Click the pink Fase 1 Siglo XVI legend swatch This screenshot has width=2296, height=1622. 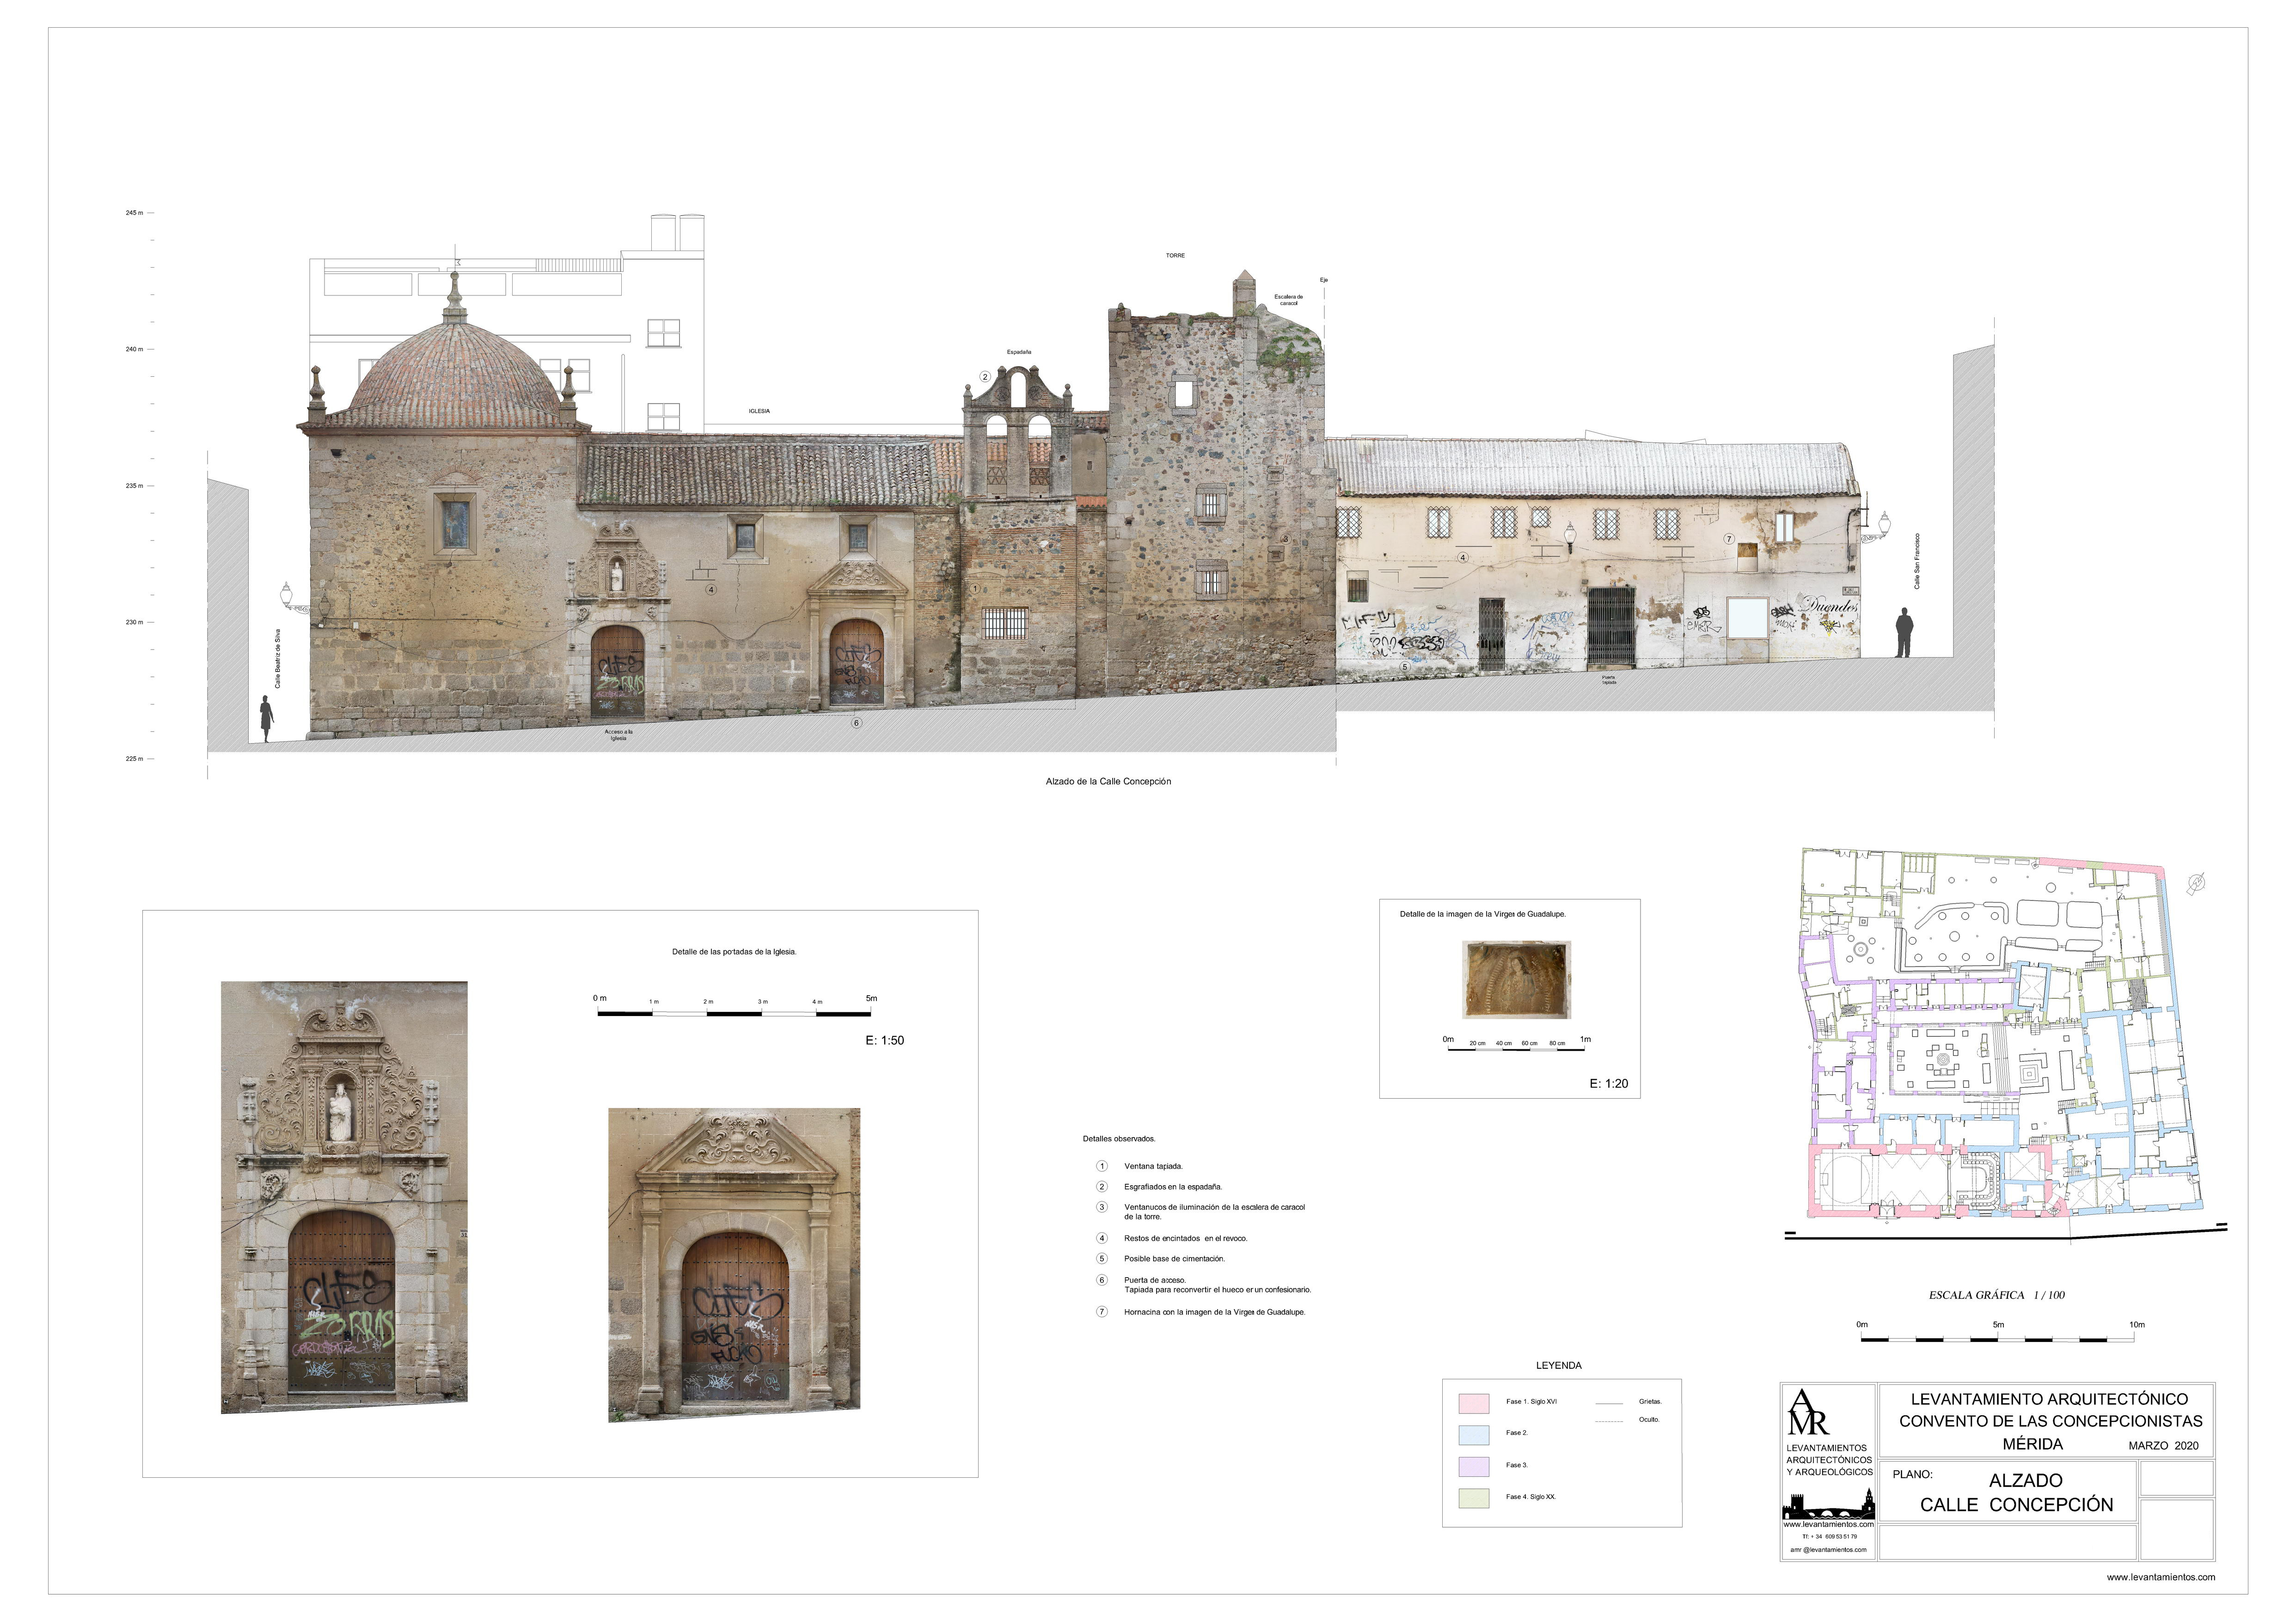click(x=1473, y=1403)
